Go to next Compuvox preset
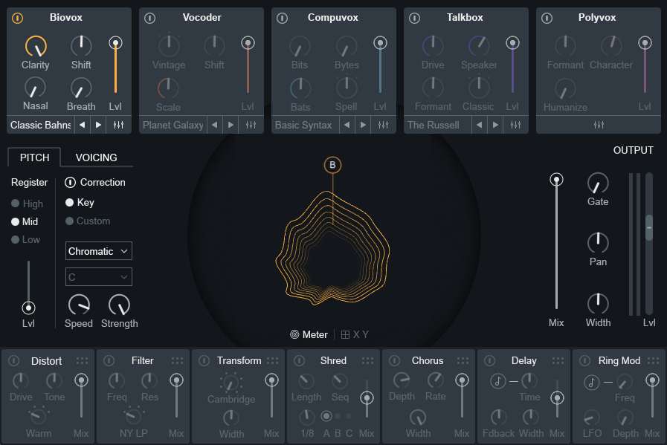 coord(363,125)
